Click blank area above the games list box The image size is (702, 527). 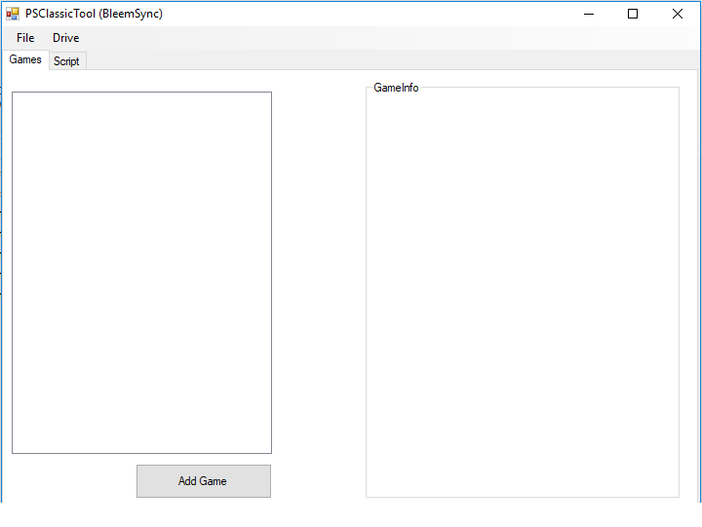click(141, 81)
